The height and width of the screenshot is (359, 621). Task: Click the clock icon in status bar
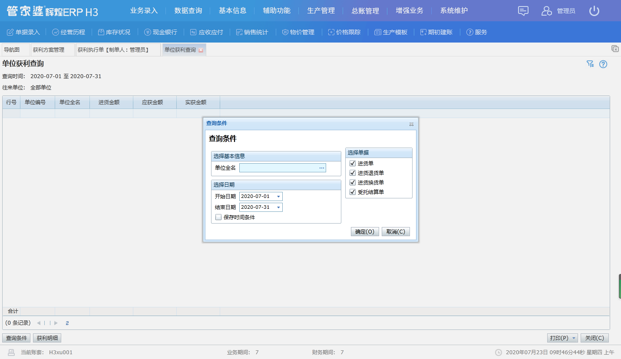(x=499, y=352)
